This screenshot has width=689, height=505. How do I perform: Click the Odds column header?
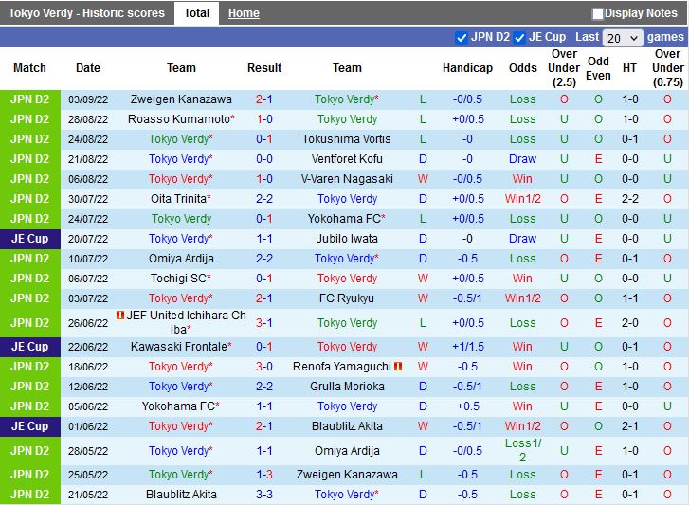(x=523, y=68)
